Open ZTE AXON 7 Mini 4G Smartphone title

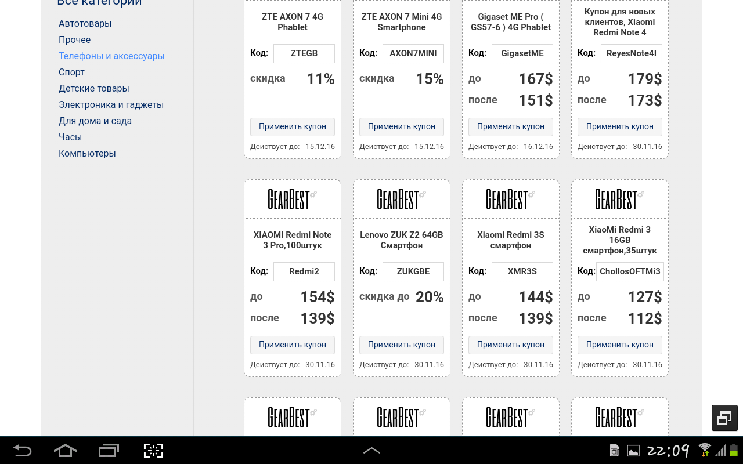pyautogui.click(x=402, y=22)
